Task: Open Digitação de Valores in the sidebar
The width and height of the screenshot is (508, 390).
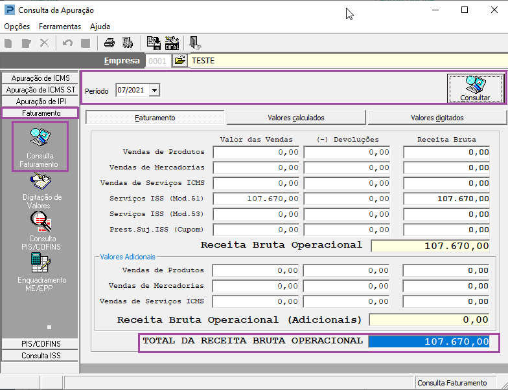Action: pyautogui.click(x=41, y=191)
